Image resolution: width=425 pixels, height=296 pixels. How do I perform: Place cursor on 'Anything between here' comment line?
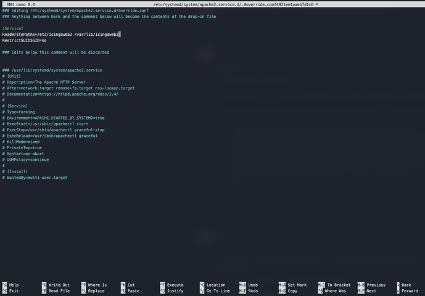coord(109,16)
